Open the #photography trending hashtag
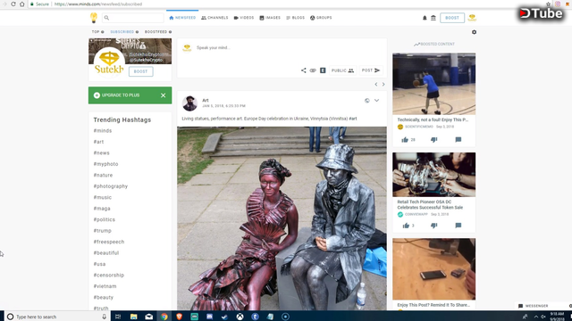The height and width of the screenshot is (321, 572). [x=111, y=186]
